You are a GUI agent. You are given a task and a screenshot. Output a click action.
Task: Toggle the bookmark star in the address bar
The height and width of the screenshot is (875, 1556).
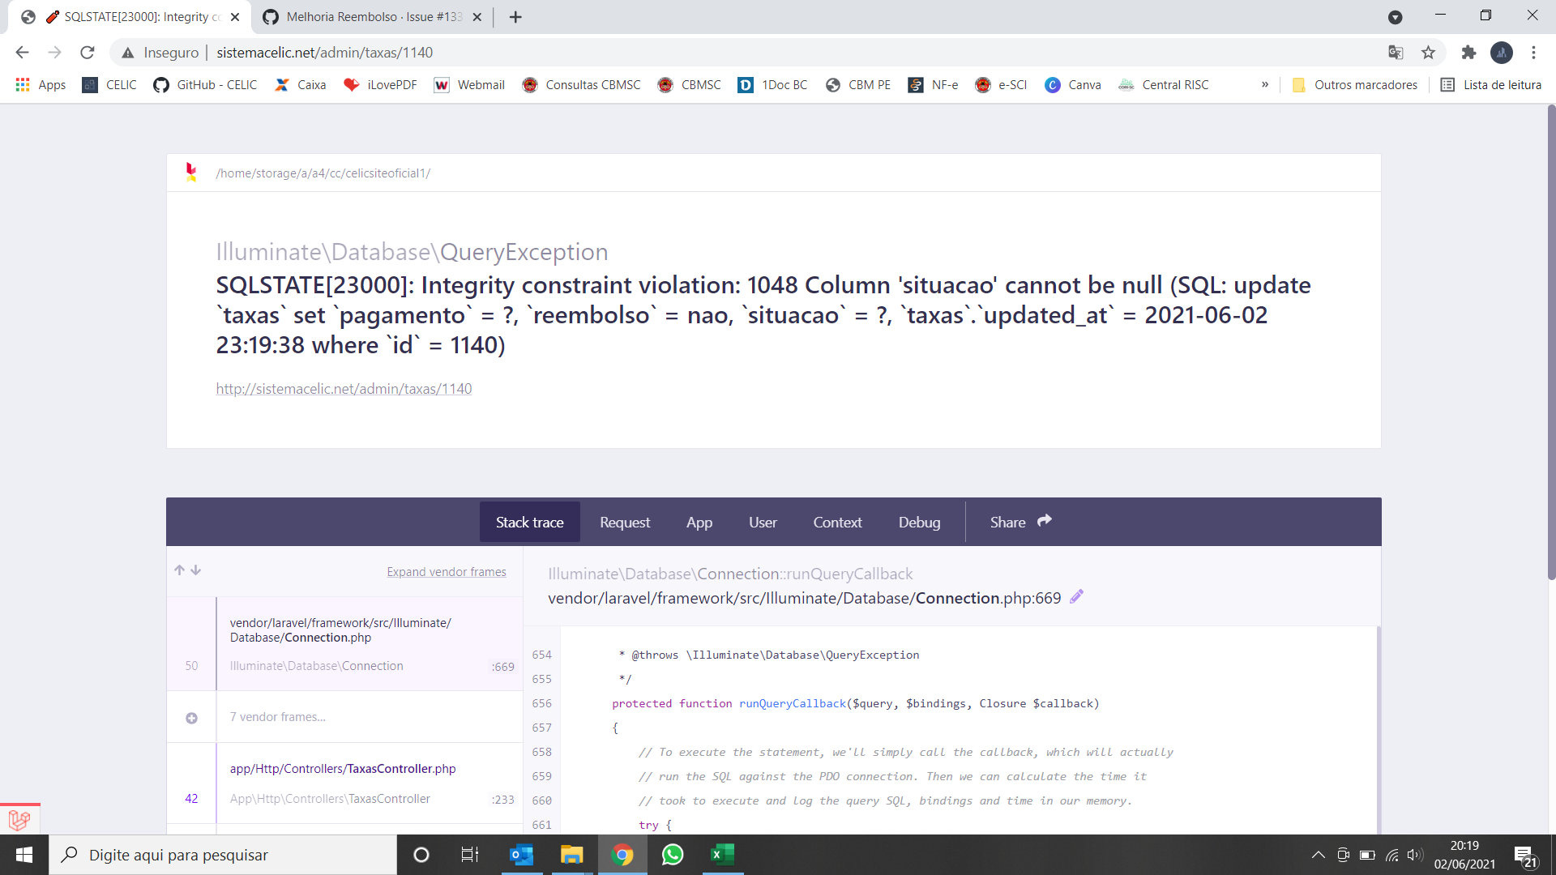[x=1429, y=52]
